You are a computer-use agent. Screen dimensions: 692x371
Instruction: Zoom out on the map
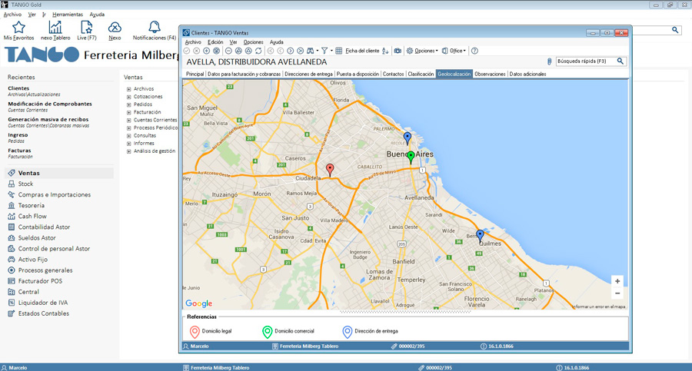[617, 293]
